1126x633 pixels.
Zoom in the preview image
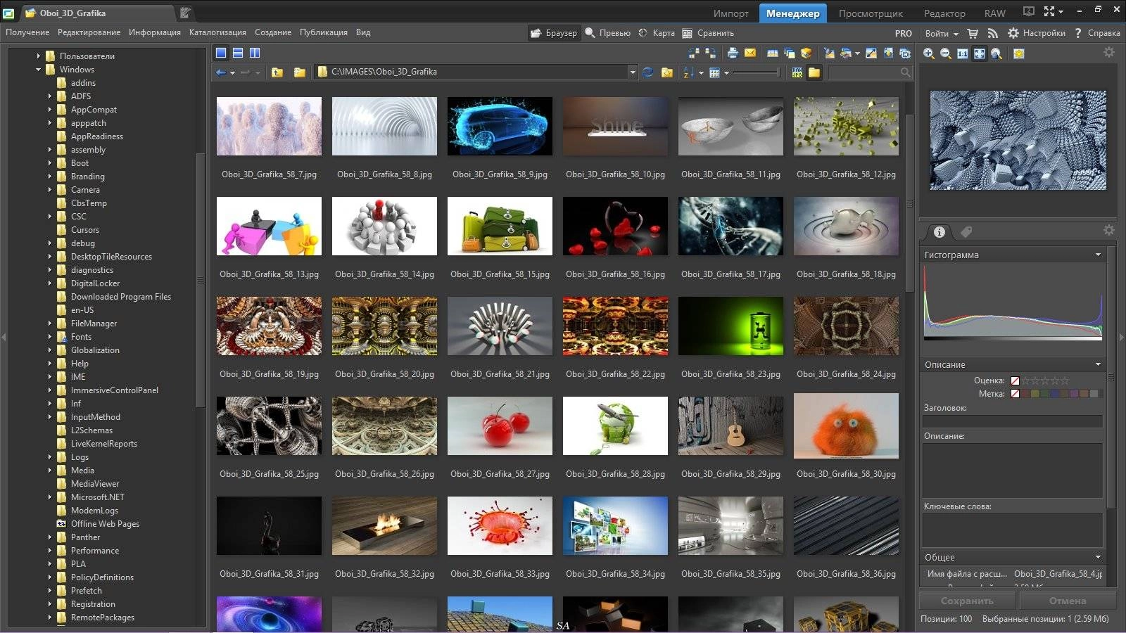[929, 53]
